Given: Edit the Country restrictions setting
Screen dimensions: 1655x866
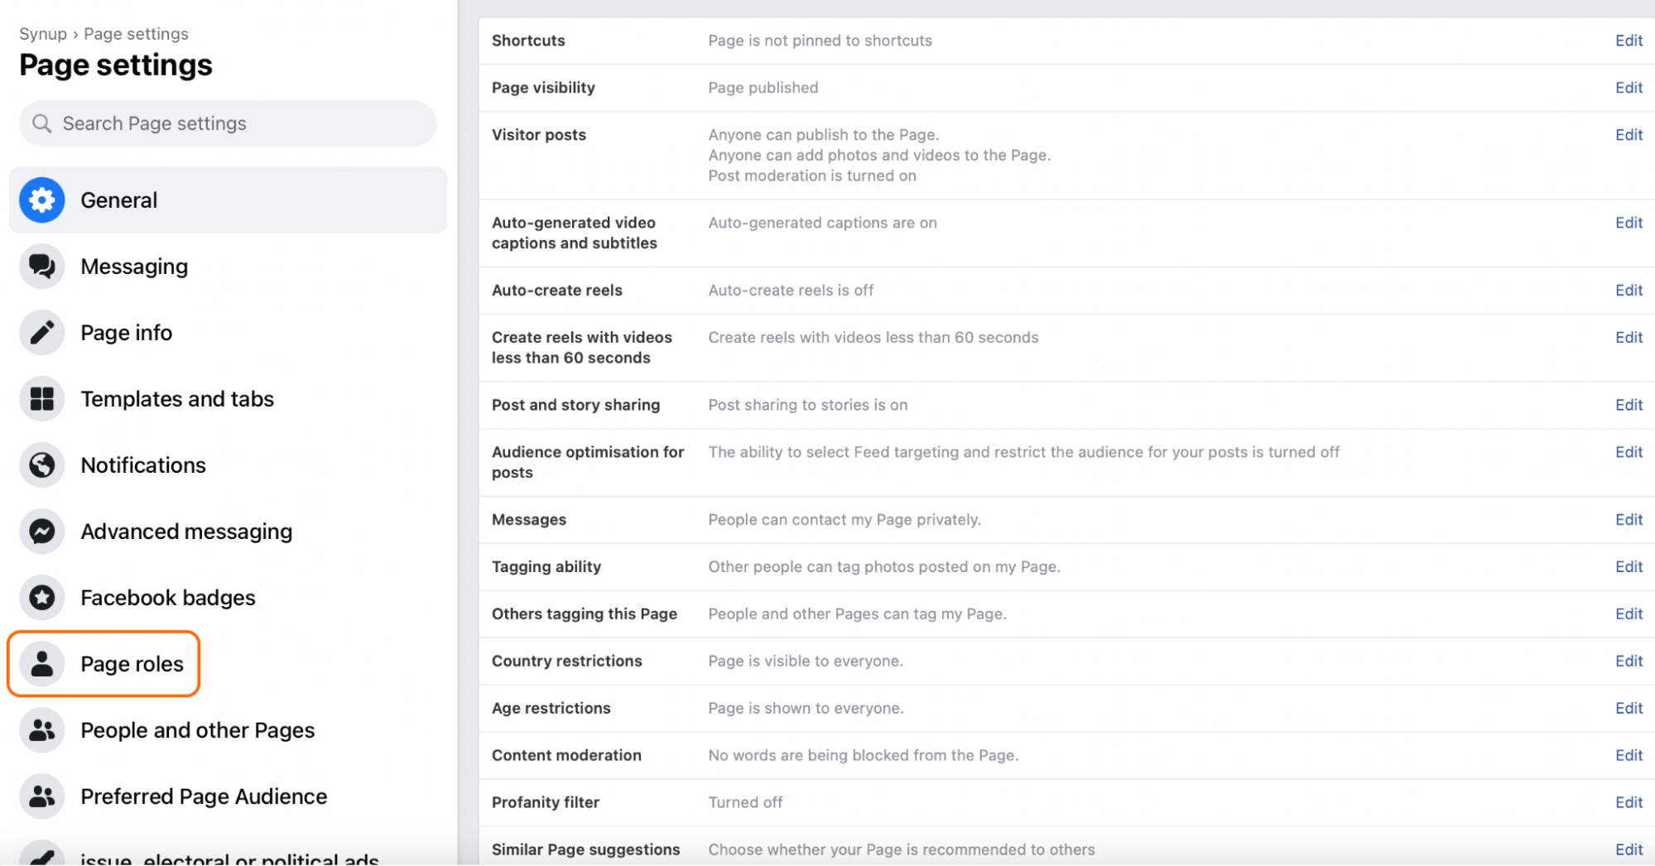Looking at the screenshot, I should click(1629, 661).
